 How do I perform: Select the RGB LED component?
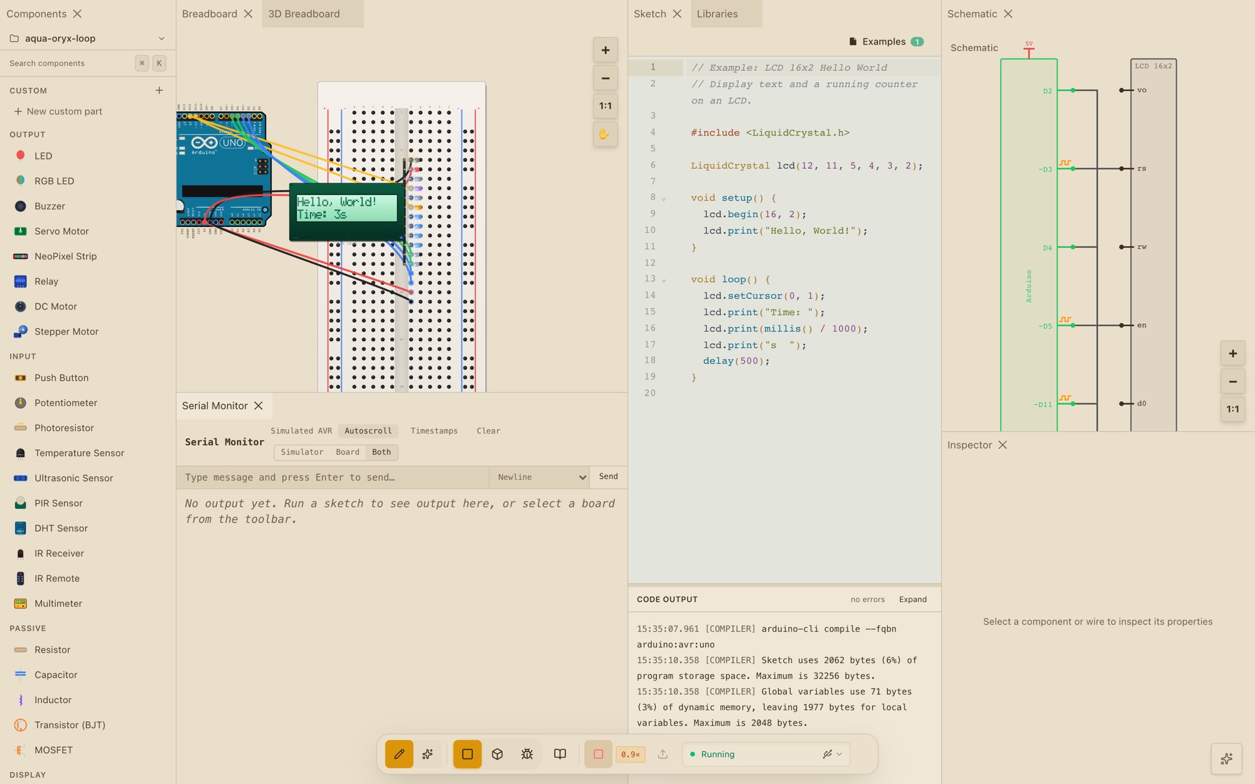(x=88, y=181)
